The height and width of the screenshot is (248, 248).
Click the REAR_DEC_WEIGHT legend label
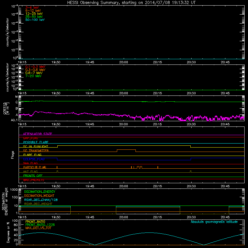pyautogui.click(x=38, y=204)
